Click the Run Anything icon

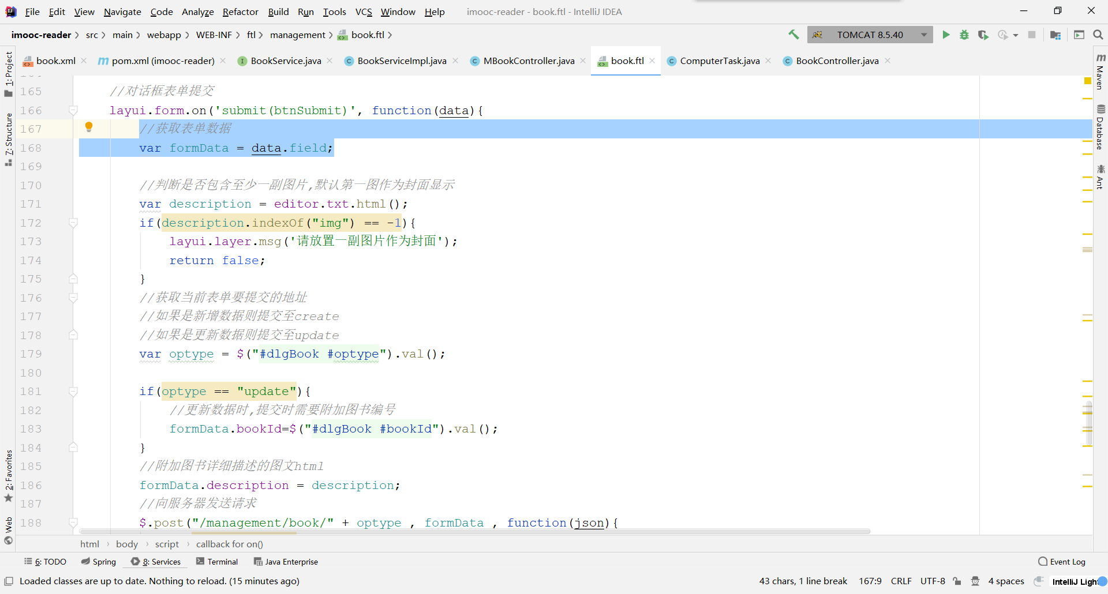(x=1079, y=35)
